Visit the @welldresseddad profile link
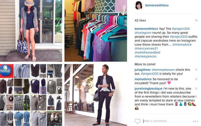201x126 pixels. [x=148, y=53]
